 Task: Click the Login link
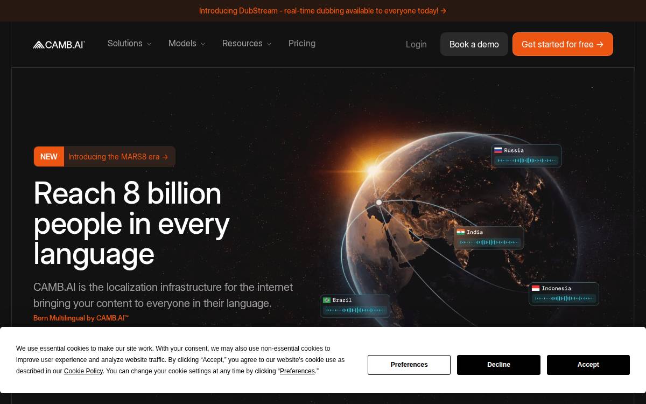416,44
